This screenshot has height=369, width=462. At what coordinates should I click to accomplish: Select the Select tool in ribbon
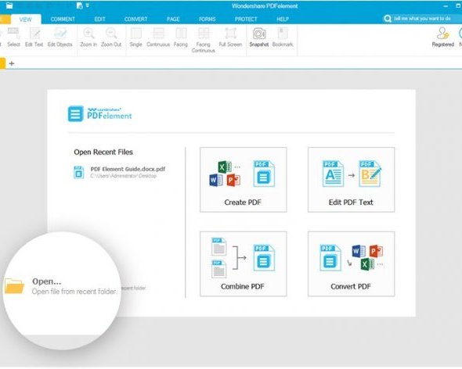(x=13, y=38)
